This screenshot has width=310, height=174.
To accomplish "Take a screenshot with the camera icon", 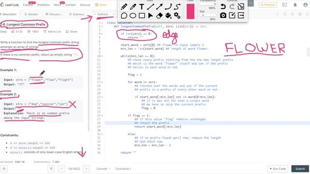I will point(223,15).
